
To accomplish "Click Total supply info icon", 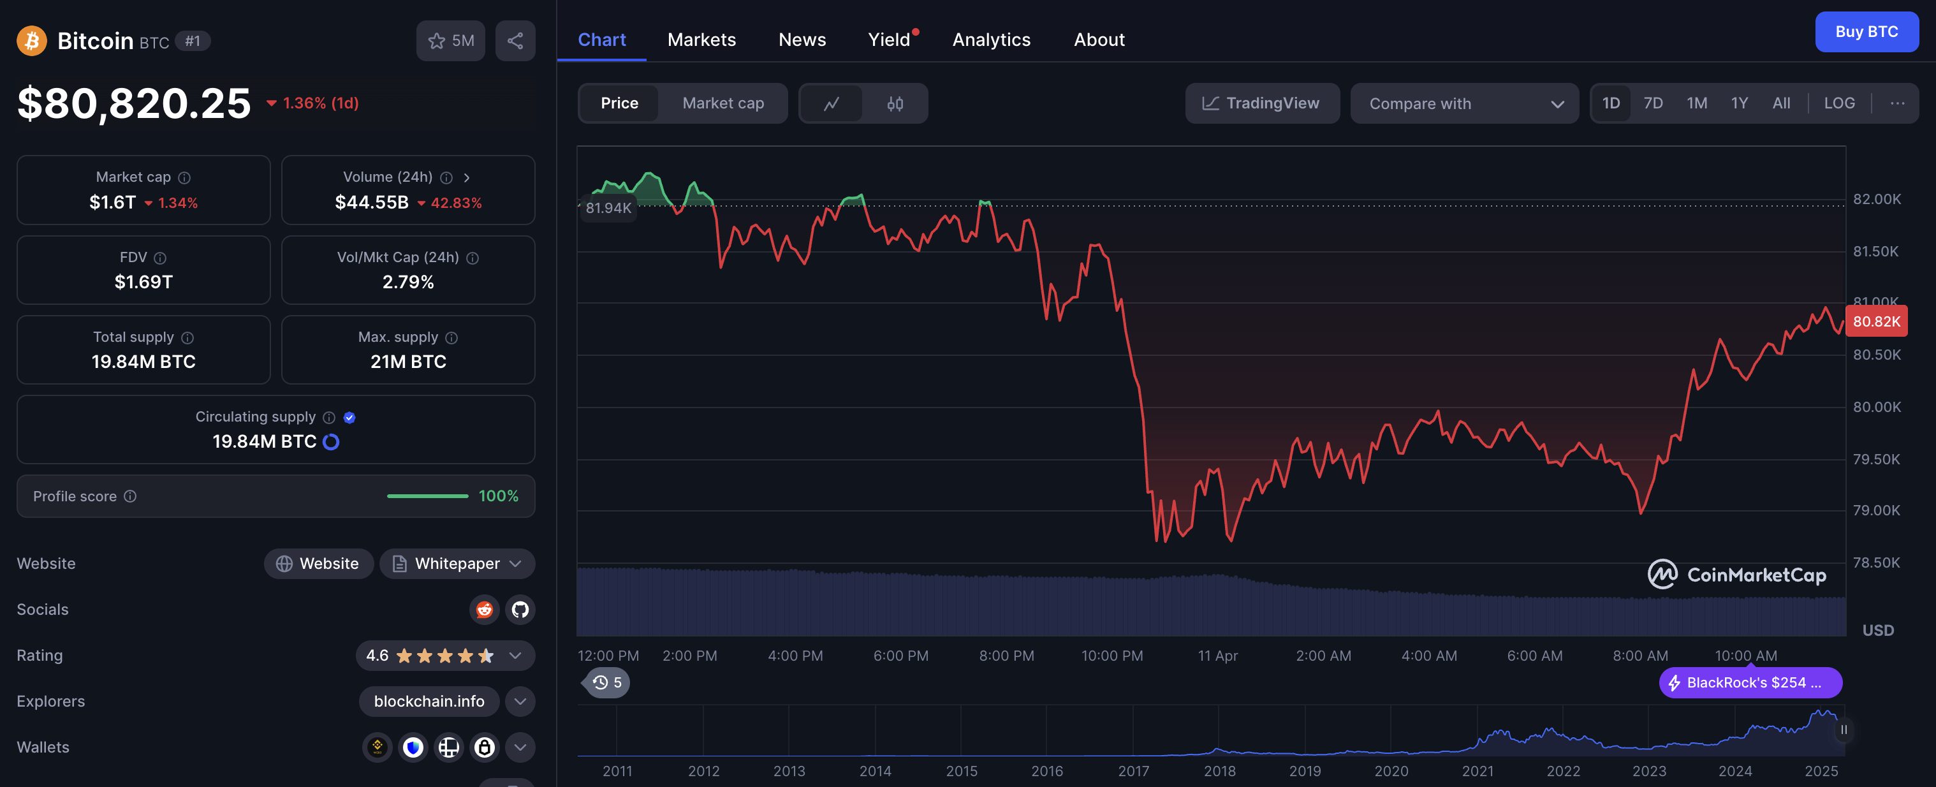I will click(188, 337).
